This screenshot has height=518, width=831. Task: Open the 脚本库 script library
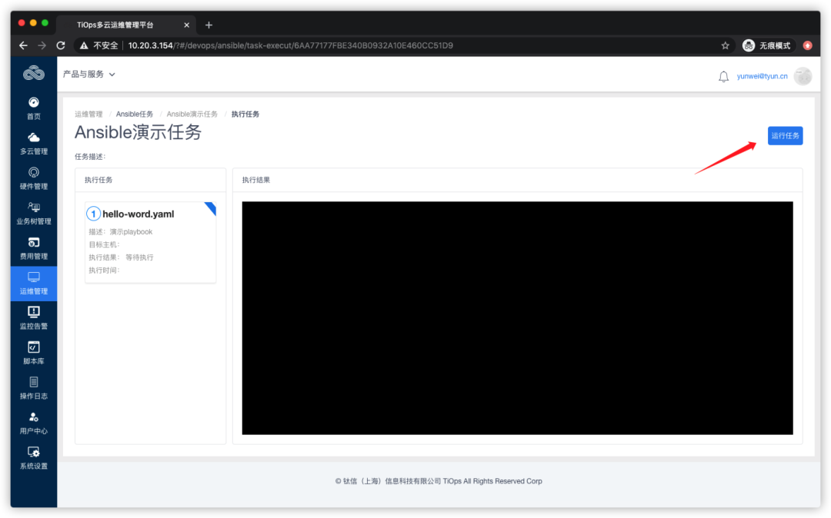[33, 352]
